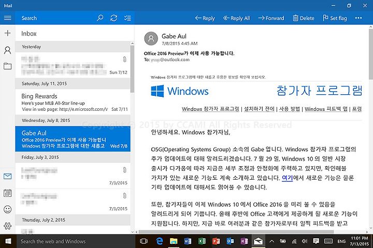Click the reading pane vertical scrollbar thumb
The height and width of the screenshot is (248, 373).
pos(371,54)
